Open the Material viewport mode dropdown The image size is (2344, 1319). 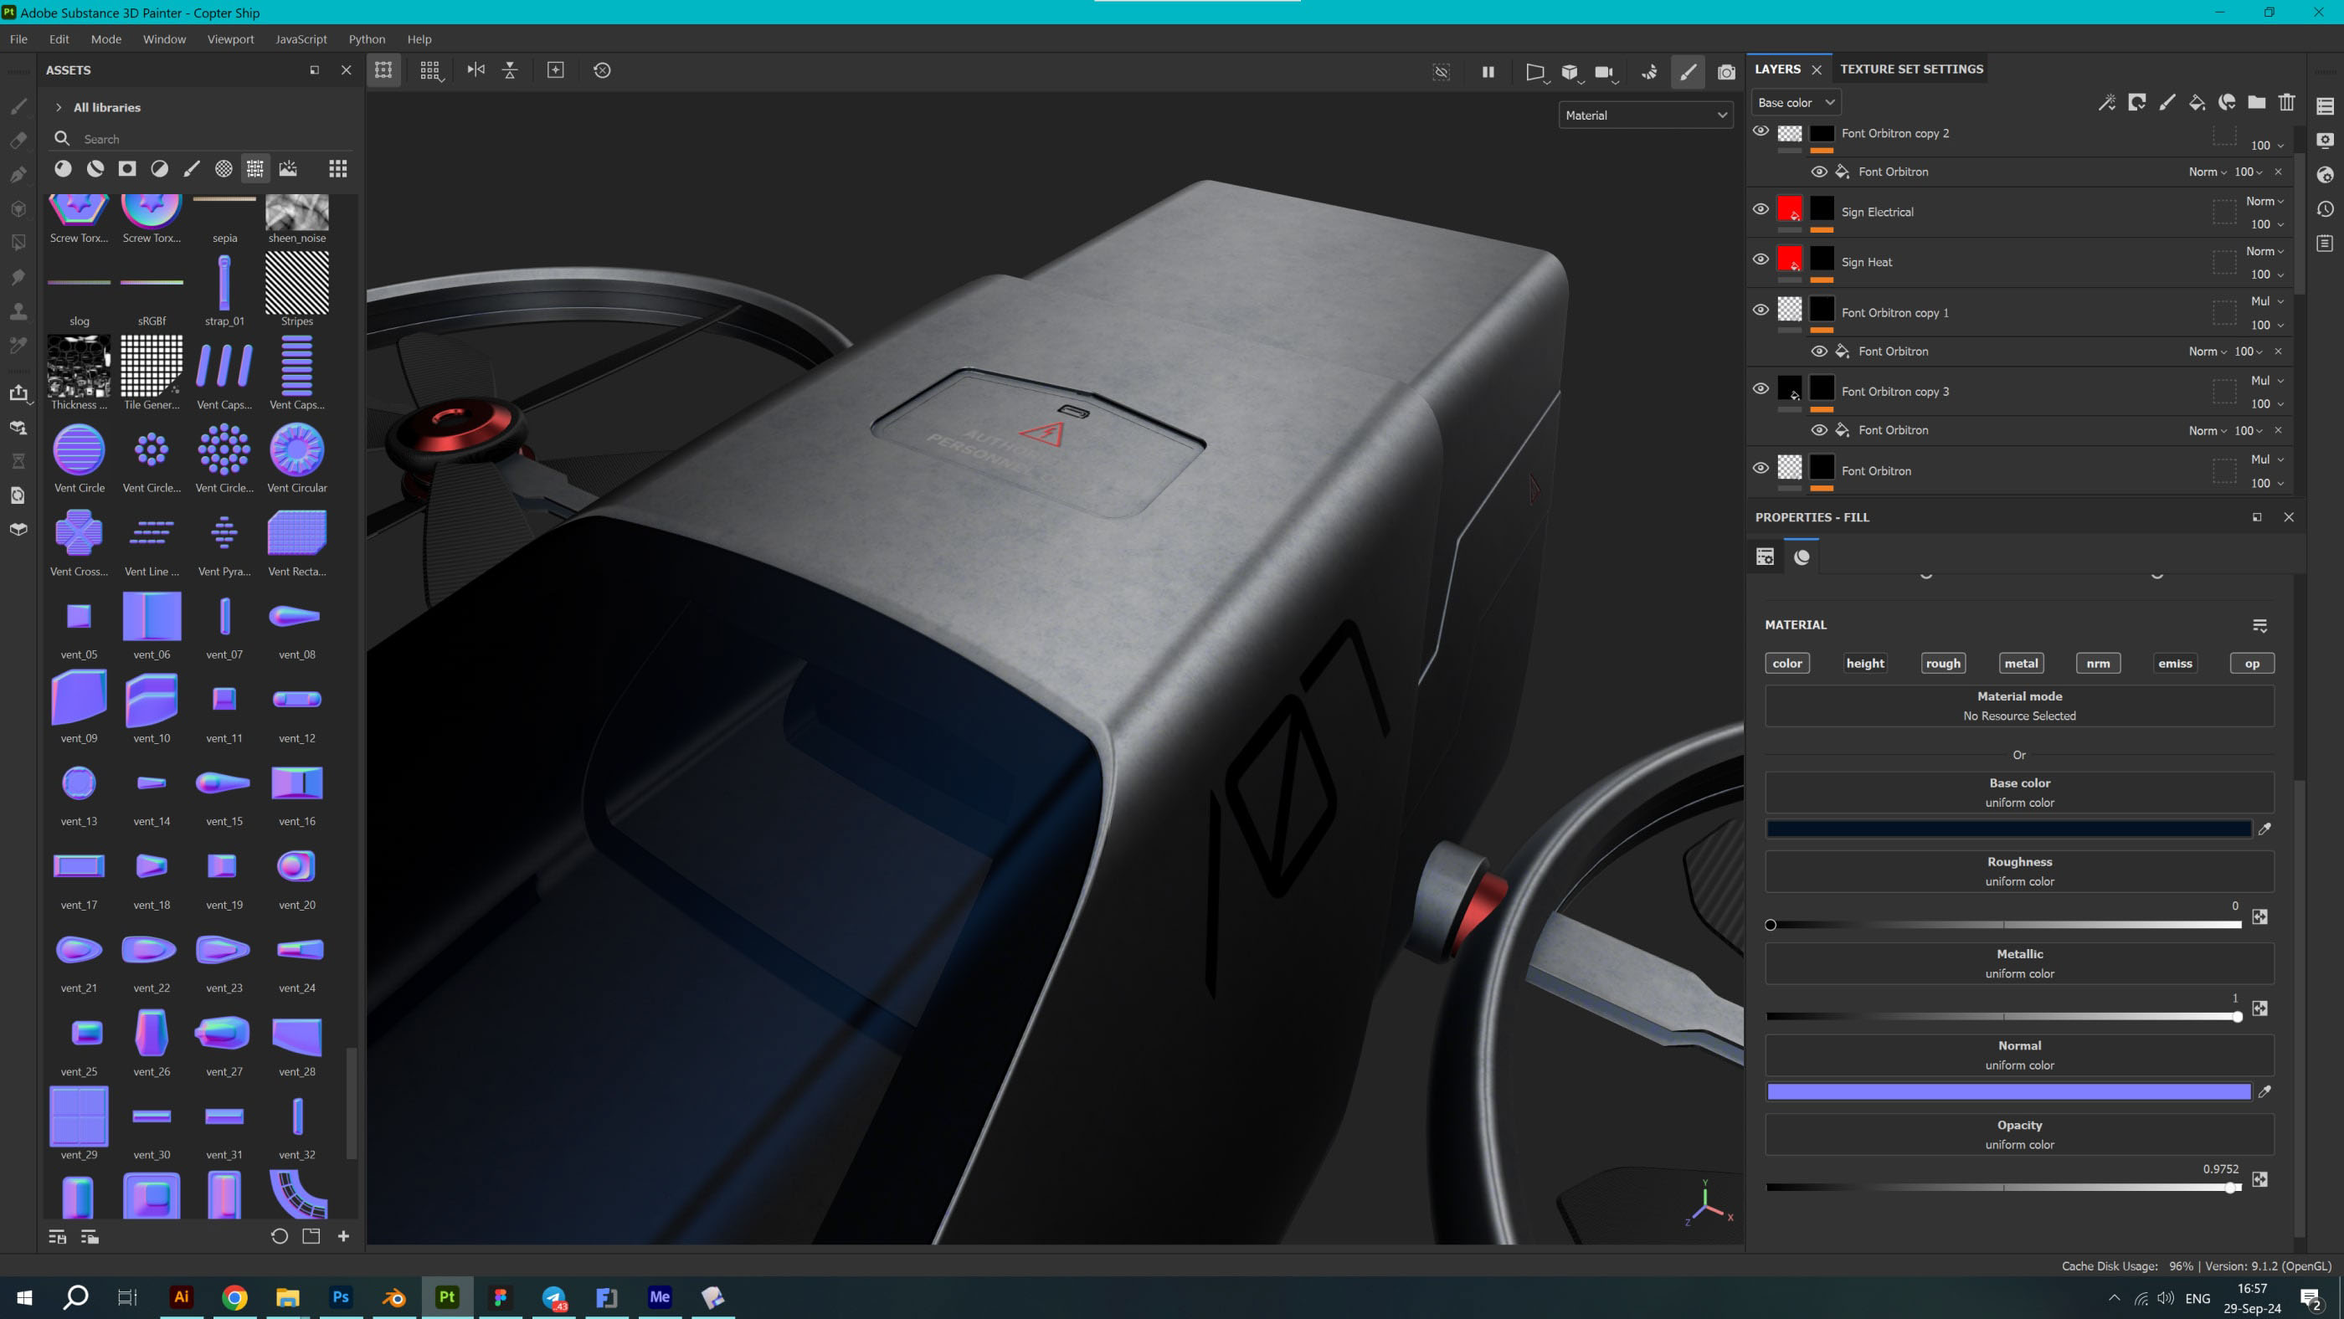click(x=1645, y=115)
